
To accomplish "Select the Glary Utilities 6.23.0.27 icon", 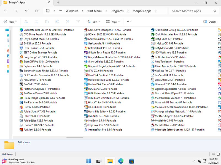I will [86, 62].
